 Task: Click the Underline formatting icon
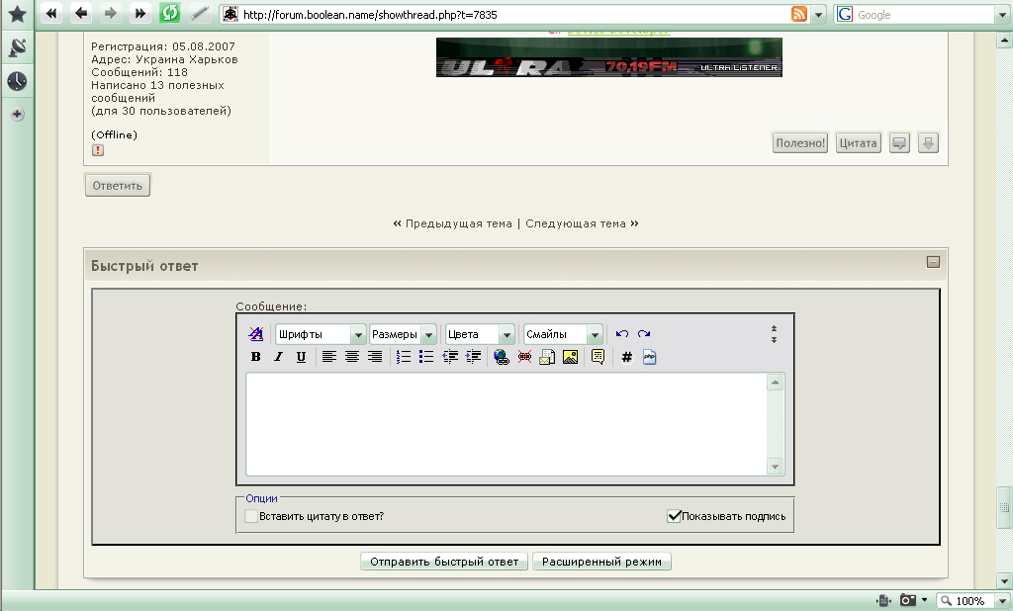(301, 357)
